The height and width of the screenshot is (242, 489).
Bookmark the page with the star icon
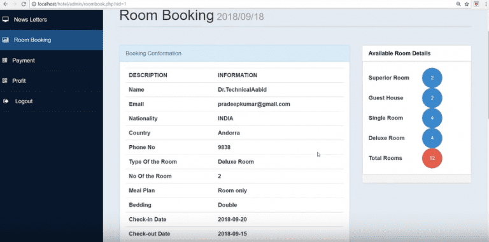[x=467, y=4]
